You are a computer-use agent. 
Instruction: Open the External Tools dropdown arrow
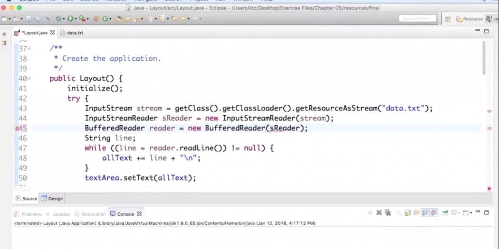(x=88, y=19)
